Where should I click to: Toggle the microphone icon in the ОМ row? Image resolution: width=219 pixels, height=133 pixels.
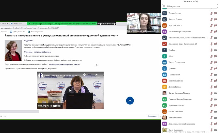[211, 112]
